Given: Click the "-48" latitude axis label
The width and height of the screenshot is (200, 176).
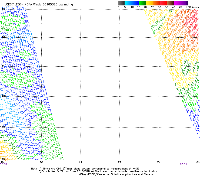Looking at the screenshot, I should (2, 126).
